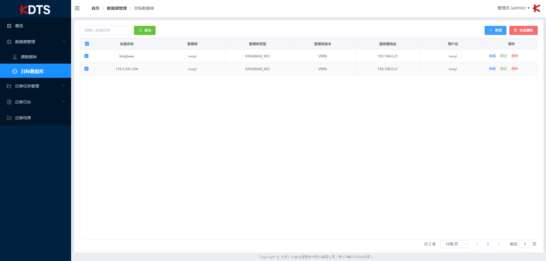Image resolution: width=546 pixels, height=261 pixels.
Task: Click the 概览 dashboard grid icon
Action: pos(9,26)
